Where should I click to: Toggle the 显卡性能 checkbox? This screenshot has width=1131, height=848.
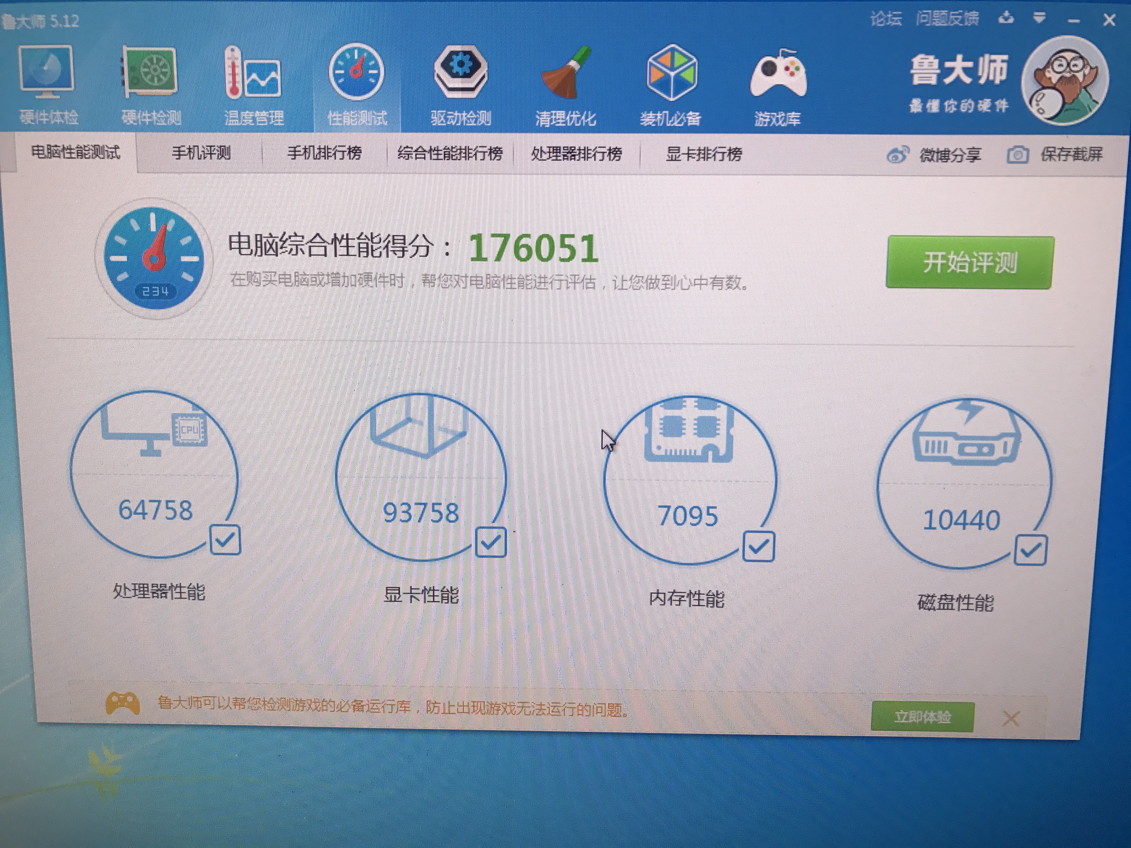click(491, 542)
